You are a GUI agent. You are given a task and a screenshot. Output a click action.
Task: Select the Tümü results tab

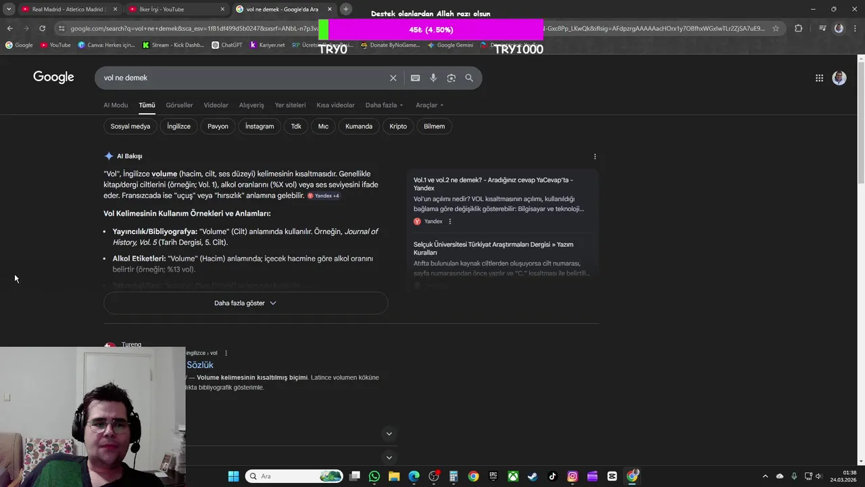point(147,105)
